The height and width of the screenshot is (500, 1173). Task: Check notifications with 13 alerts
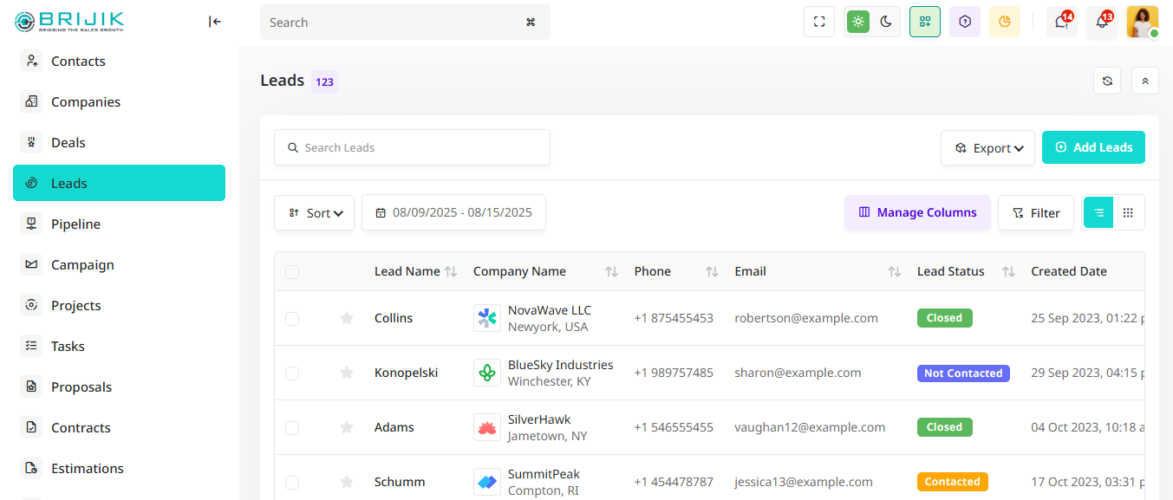pos(1101,22)
